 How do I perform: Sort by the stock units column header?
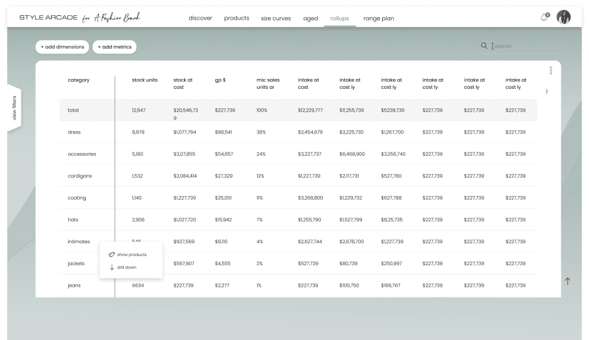(145, 80)
